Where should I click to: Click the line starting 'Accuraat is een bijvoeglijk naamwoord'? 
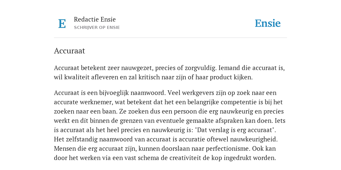click(x=165, y=93)
